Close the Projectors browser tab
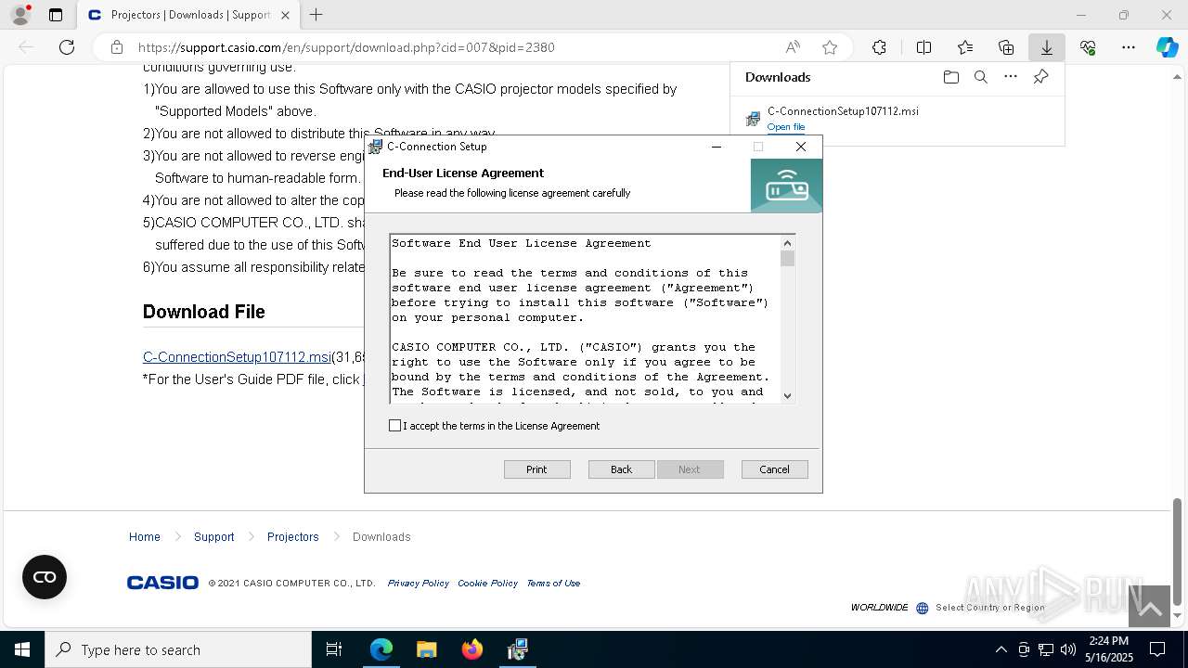The image size is (1188, 668). coord(285,15)
